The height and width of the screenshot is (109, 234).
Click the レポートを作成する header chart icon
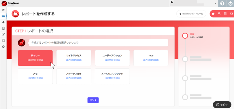tap(15, 14)
